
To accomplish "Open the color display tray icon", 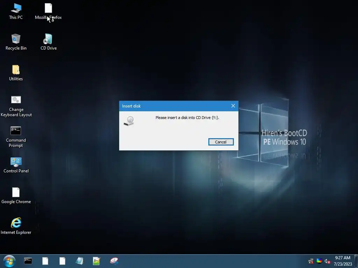I will coord(319,261).
